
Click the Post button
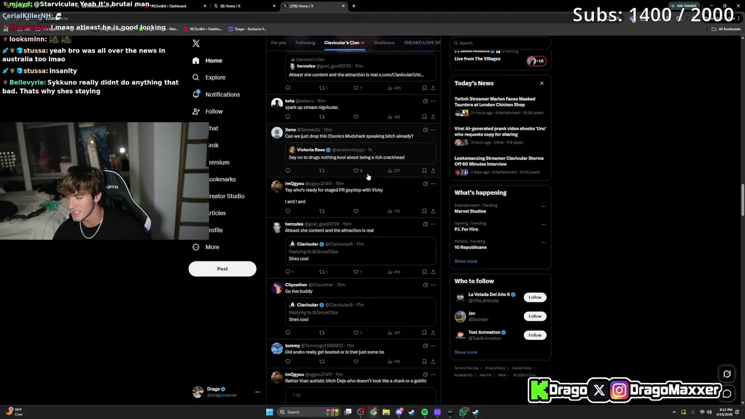tap(222, 269)
